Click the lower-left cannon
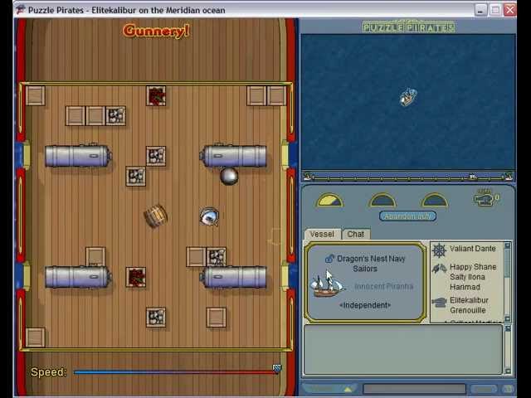 point(78,277)
